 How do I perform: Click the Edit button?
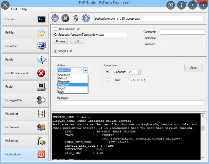coord(77,41)
